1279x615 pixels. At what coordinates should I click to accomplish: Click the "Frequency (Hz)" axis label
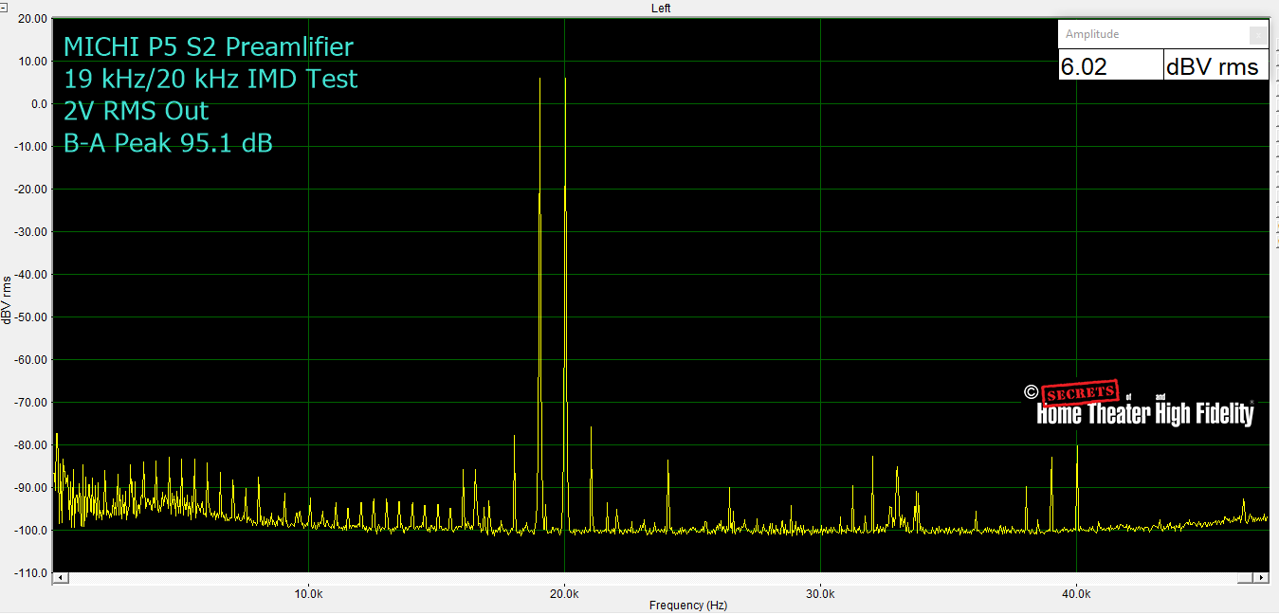click(687, 606)
